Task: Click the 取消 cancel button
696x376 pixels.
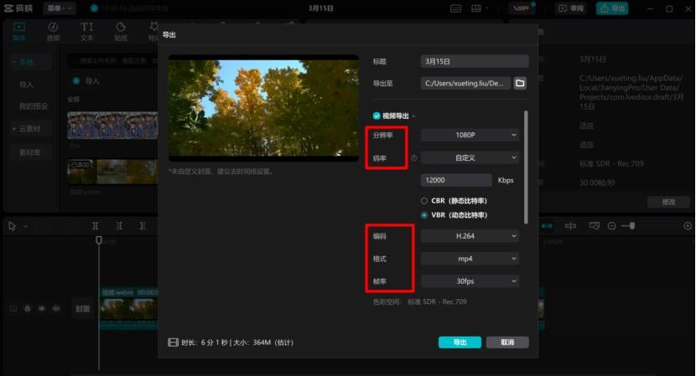Action: tap(507, 343)
